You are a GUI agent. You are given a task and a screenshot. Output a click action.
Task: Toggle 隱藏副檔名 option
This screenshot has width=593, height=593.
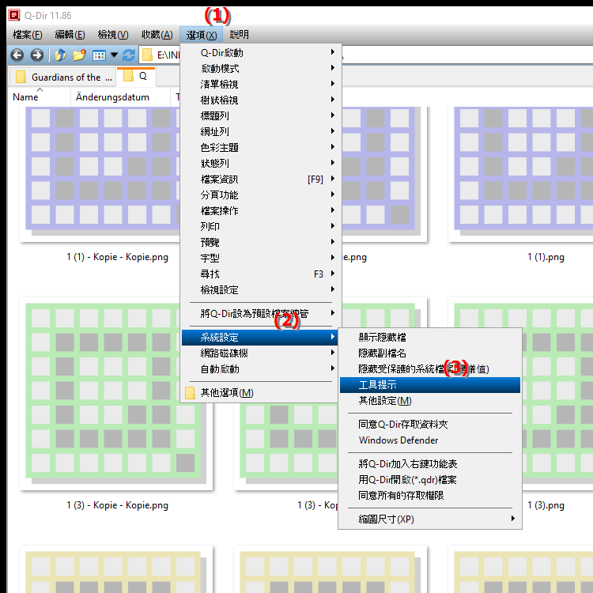pos(430,353)
